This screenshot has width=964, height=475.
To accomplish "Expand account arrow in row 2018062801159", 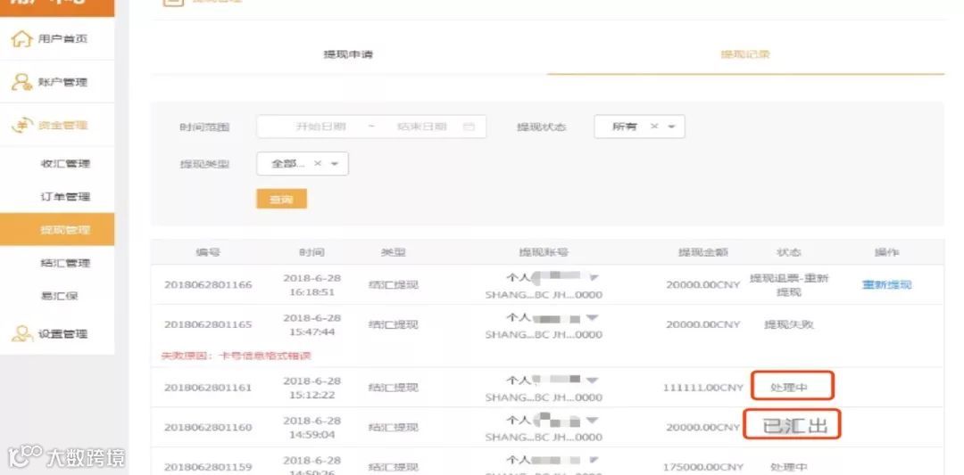I will (594, 460).
